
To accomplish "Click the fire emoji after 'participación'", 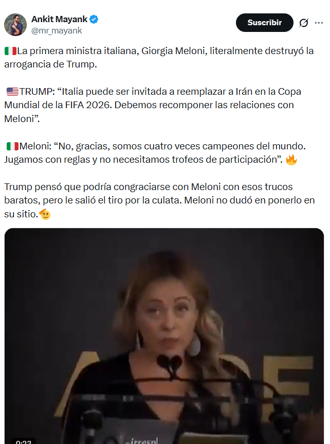I will [291, 160].
